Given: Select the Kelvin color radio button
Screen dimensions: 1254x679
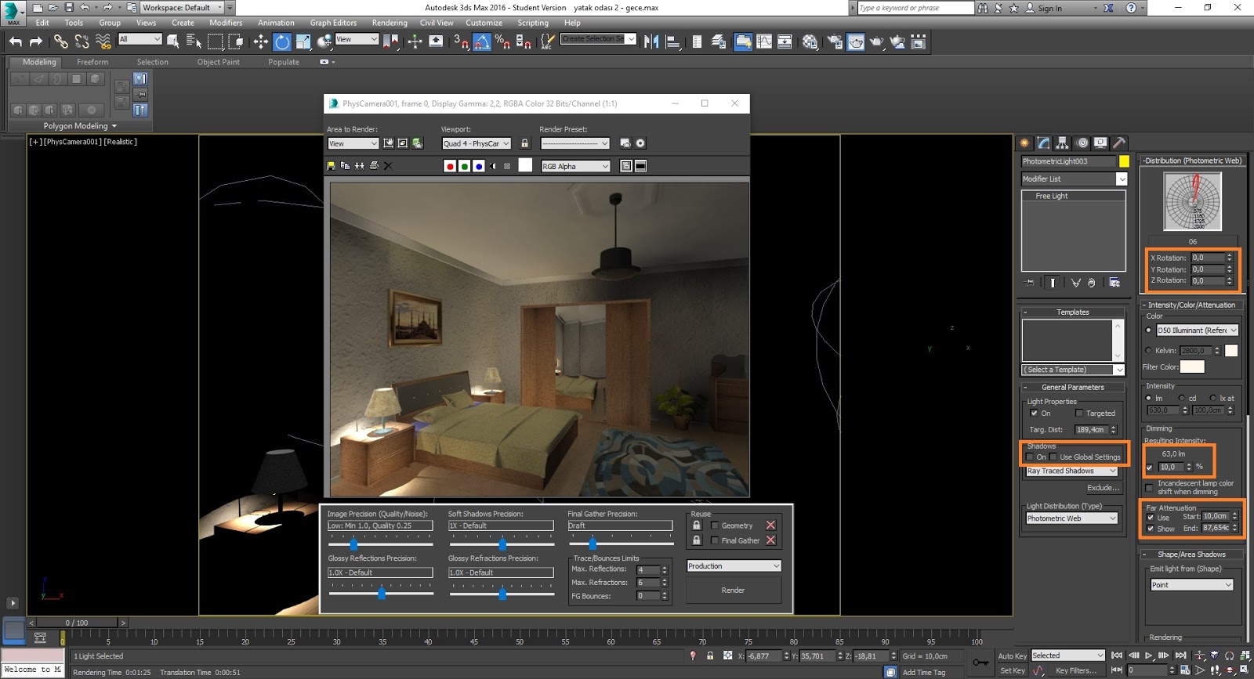Looking at the screenshot, I should point(1149,350).
